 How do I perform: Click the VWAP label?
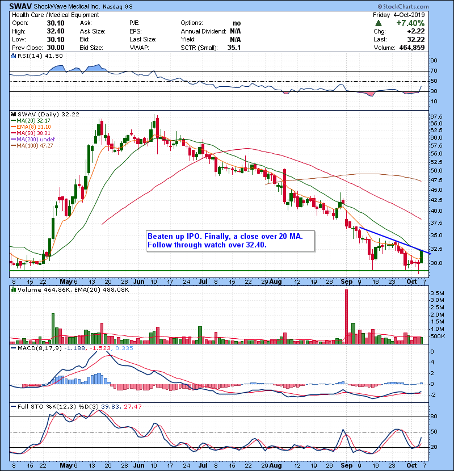(139, 48)
